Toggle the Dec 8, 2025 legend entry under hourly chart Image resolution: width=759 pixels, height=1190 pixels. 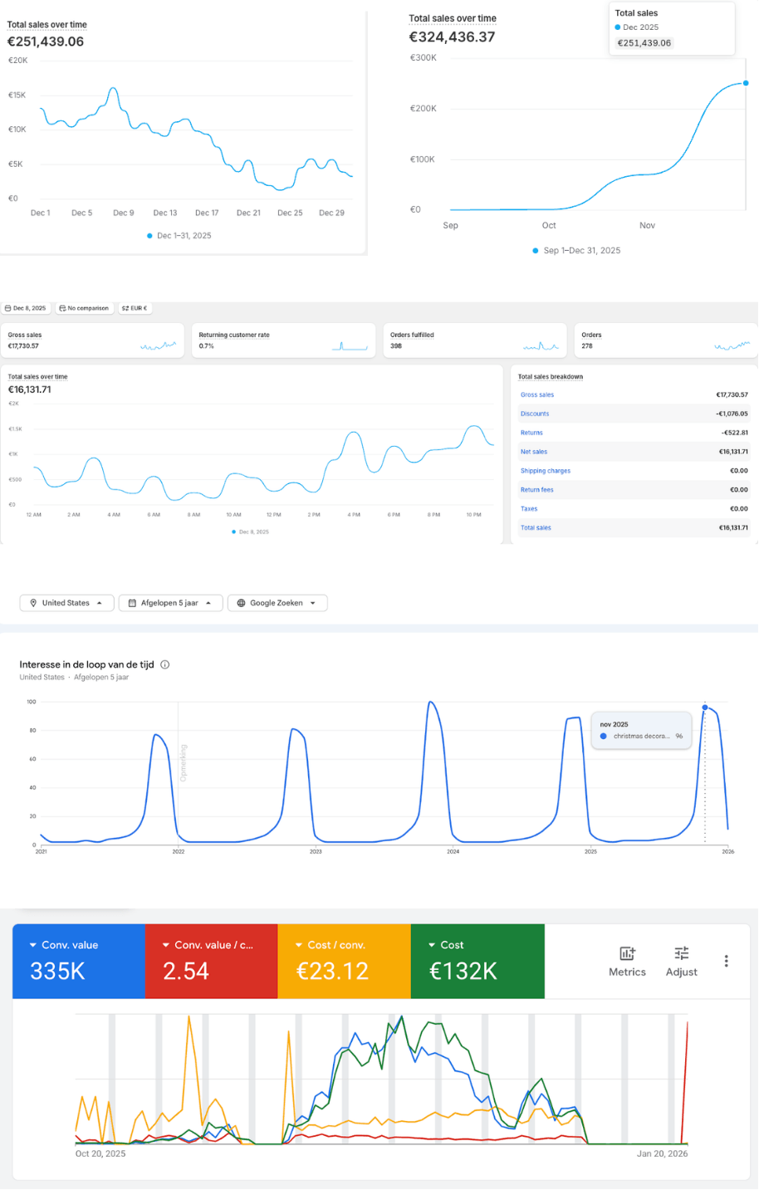pos(251,531)
